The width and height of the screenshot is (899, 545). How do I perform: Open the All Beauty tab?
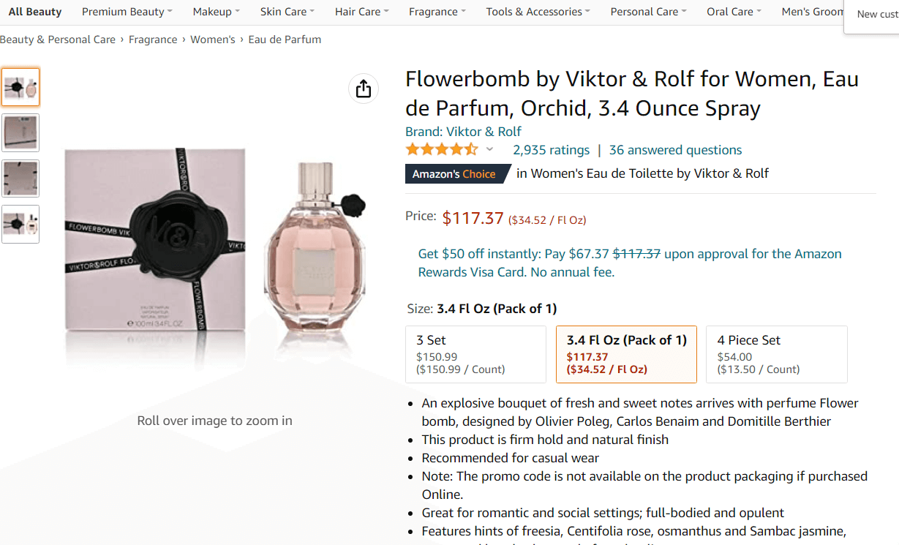35,12
